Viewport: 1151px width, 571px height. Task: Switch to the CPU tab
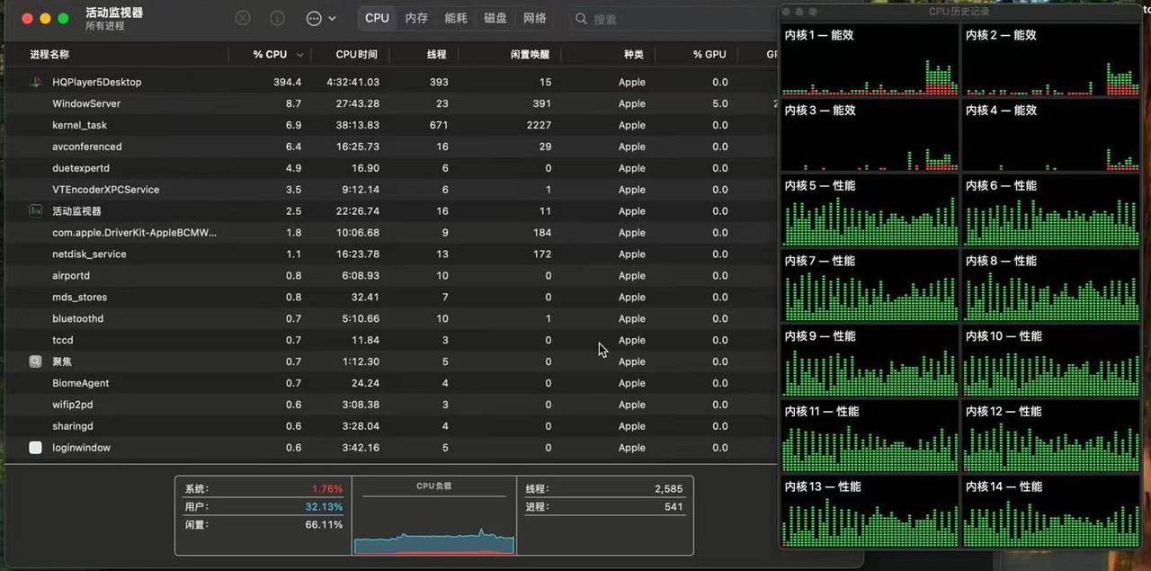378,18
